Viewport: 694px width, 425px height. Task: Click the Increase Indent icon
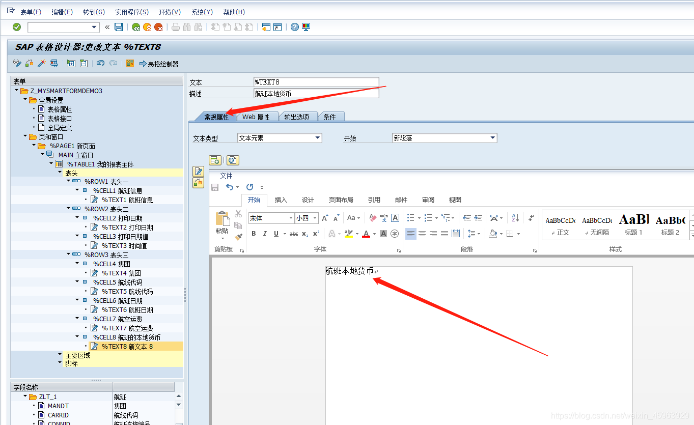478,218
